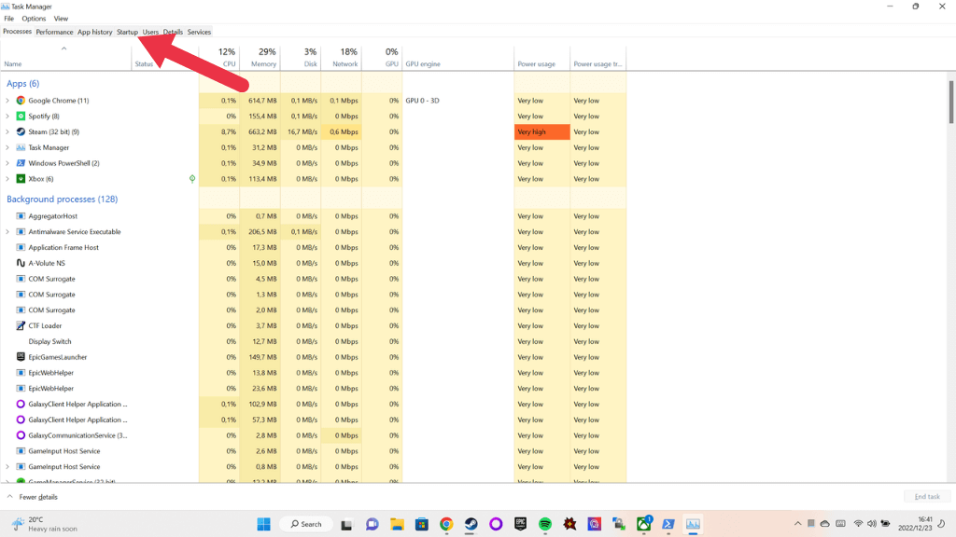
Task: Collapse view with Fewer details chevron
Action: 10,497
